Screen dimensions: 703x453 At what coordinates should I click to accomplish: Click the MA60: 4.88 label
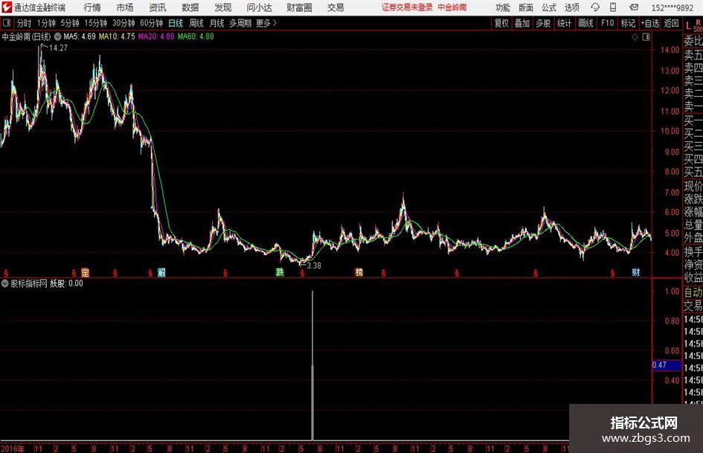tap(196, 36)
